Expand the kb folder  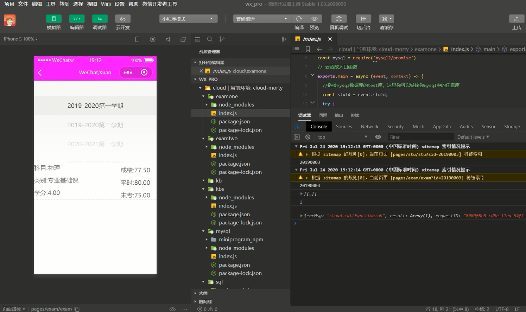[203, 180]
